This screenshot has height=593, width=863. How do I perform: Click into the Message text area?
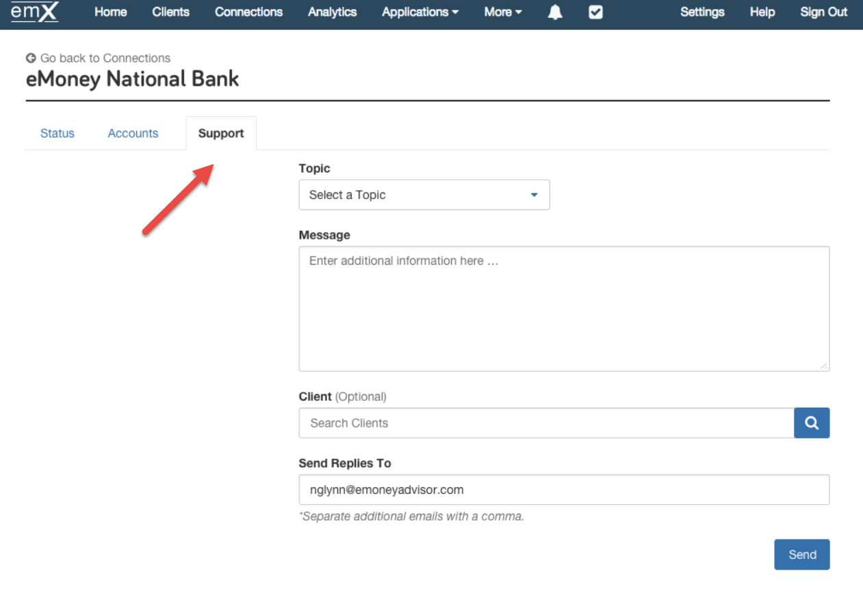564,309
